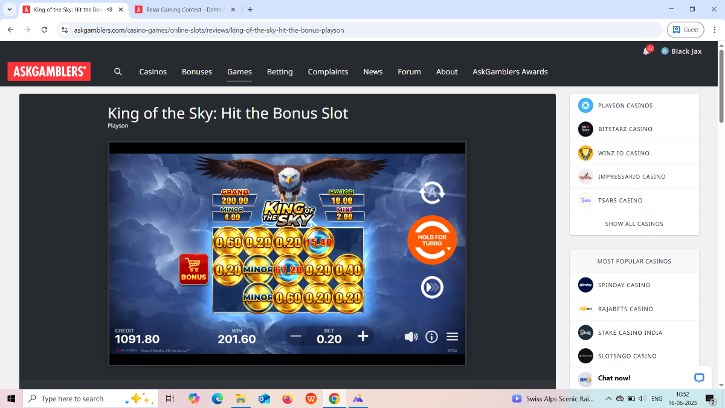Open Outlook from taskbar
This screenshot has width=725, height=408.
(x=264, y=398)
